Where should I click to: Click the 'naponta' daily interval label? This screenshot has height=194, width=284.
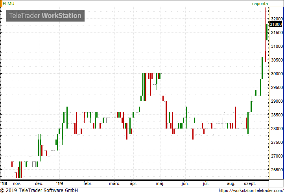pyautogui.click(x=260, y=4)
